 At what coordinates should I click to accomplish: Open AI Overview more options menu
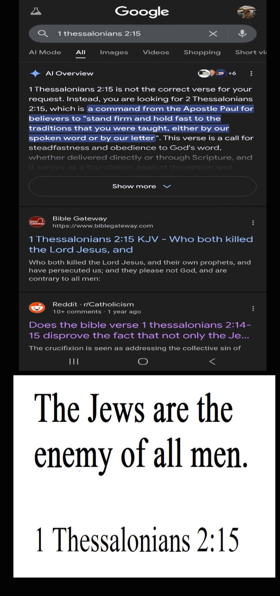click(x=251, y=73)
